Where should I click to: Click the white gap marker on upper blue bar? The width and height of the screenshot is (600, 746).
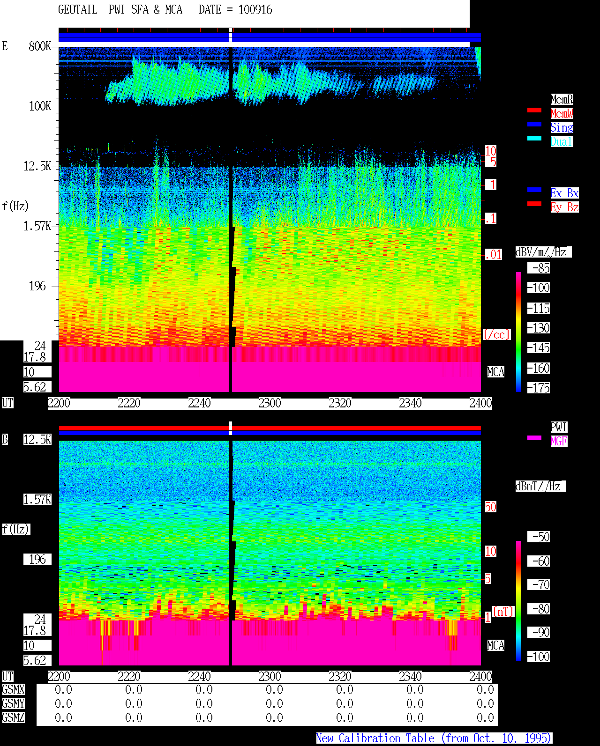pos(231,35)
